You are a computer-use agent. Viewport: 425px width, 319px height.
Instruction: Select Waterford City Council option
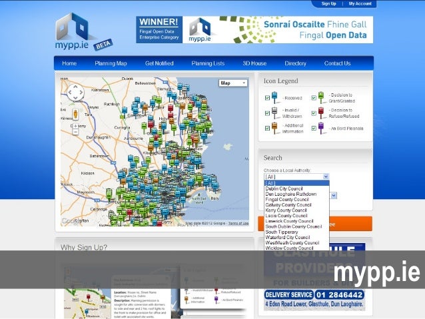point(297,238)
